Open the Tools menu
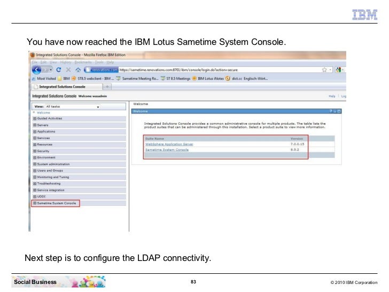The height and width of the screenshot is (292, 389). 99,62
